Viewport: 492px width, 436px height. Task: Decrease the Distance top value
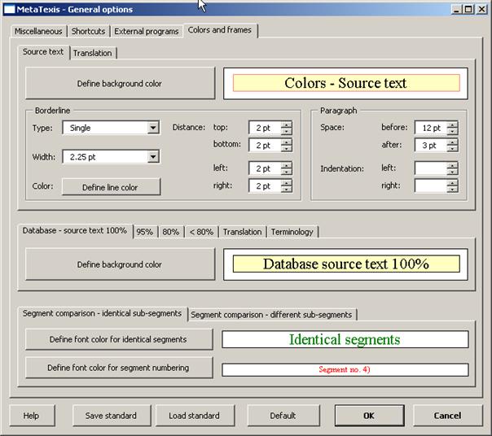click(x=287, y=131)
